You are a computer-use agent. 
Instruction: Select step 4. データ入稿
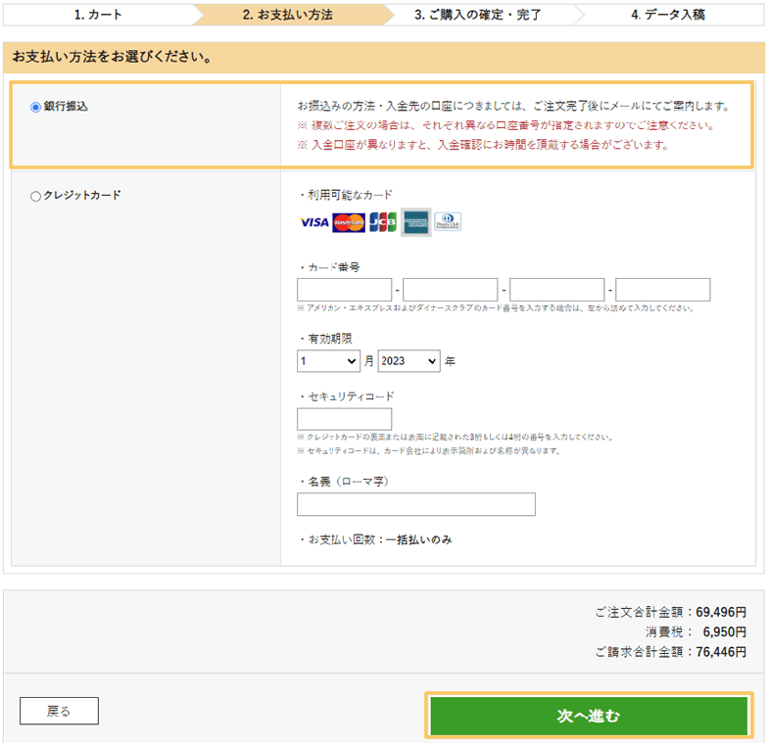(668, 15)
